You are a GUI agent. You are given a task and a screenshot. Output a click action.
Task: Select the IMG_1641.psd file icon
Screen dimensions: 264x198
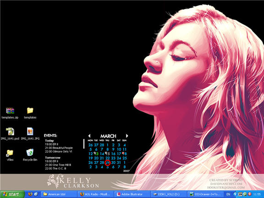click(x=10, y=132)
